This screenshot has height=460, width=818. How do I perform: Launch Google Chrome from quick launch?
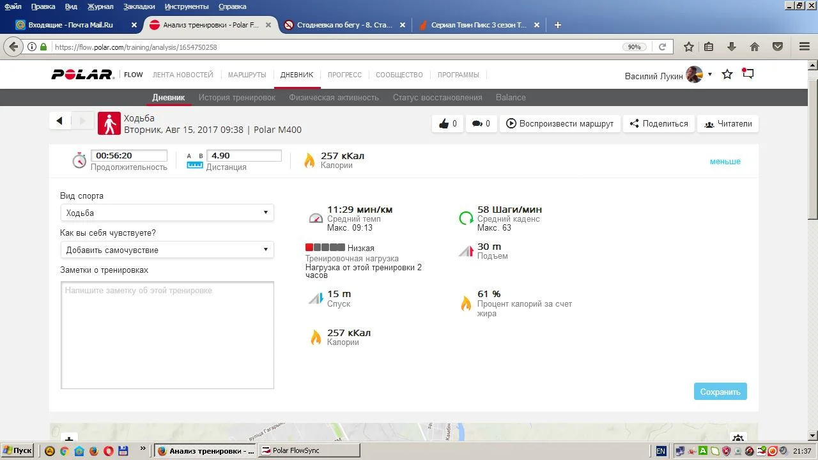point(65,450)
